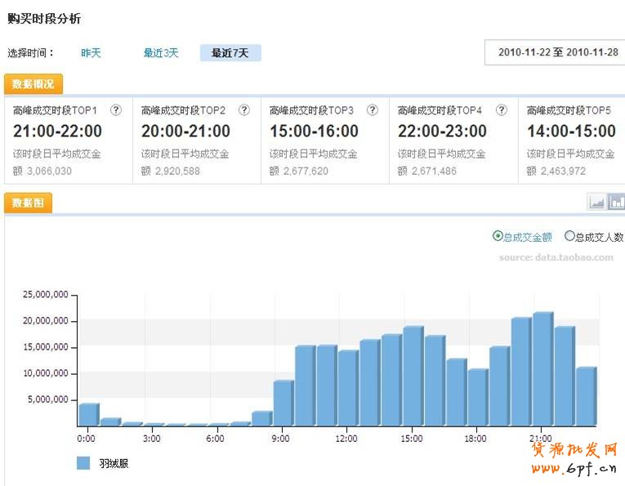Click the chart bar at 15:00
Screen dimensions: 625x486
tap(413, 377)
